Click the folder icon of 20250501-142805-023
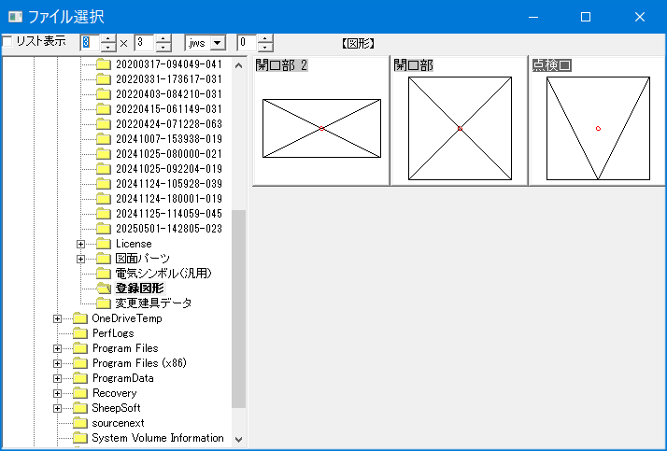Image resolution: width=667 pixels, height=451 pixels. [x=104, y=229]
